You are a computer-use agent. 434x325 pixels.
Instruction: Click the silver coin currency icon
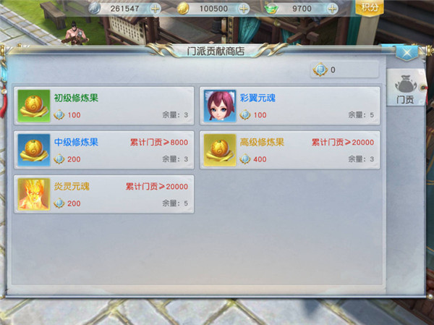click(x=94, y=8)
